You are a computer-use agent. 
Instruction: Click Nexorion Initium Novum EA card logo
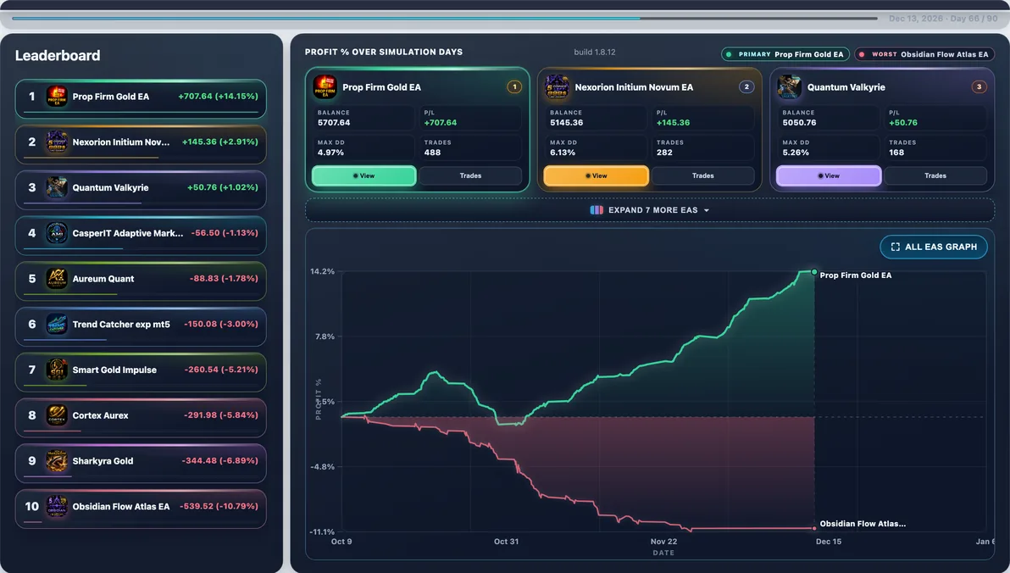[558, 86]
